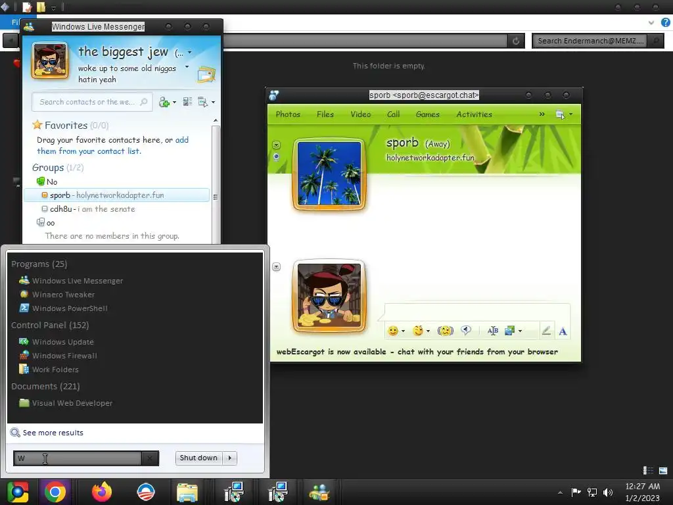
Task: Open the personal message dropdown arrow
Action: (187, 67)
